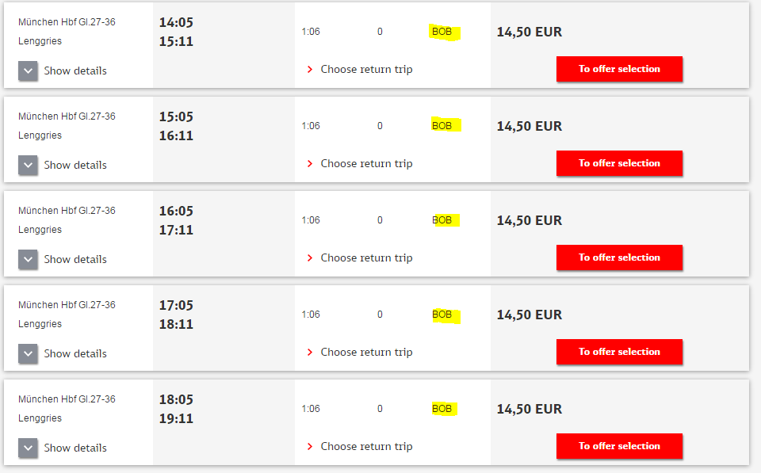761x473 pixels.
Task: Open offer selection for 17:05 train
Action: click(x=619, y=352)
